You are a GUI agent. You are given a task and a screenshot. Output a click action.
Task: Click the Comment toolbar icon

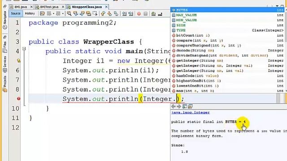tap(153, 13)
